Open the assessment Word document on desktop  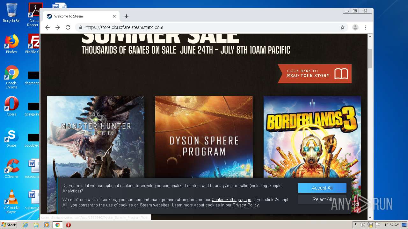(x=33, y=169)
